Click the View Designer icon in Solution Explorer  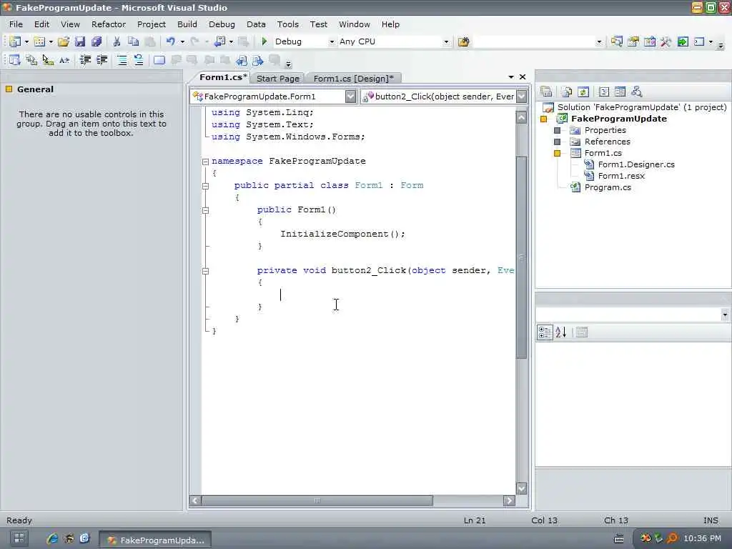tap(620, 92)
